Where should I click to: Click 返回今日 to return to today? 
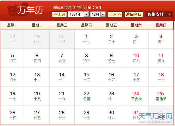[x=134, y=14]
